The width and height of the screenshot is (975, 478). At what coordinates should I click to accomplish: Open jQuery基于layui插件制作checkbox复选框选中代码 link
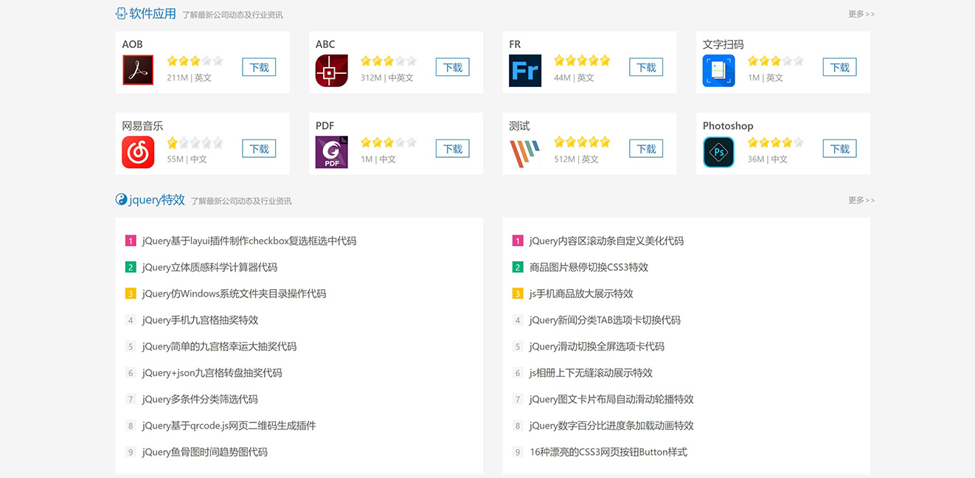click(x=249, y=240)
